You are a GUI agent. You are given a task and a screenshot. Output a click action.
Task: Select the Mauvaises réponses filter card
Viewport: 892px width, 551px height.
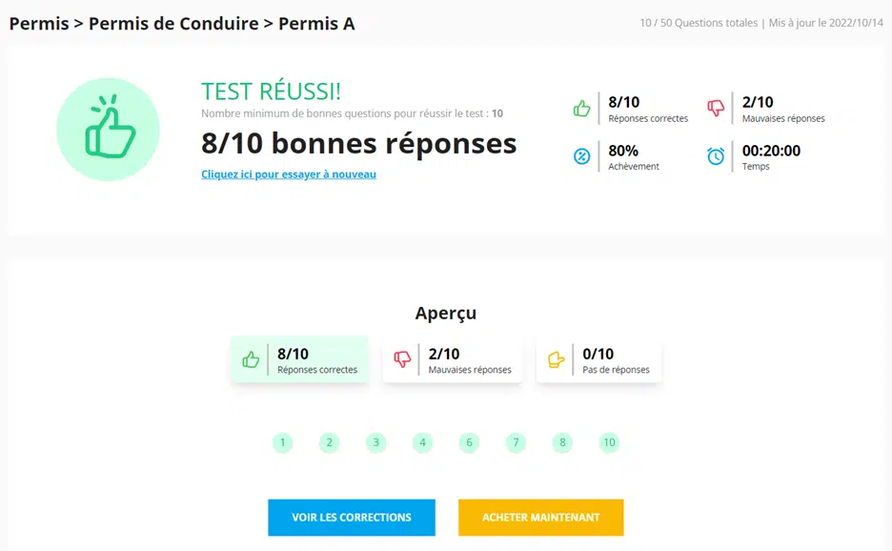453,359
